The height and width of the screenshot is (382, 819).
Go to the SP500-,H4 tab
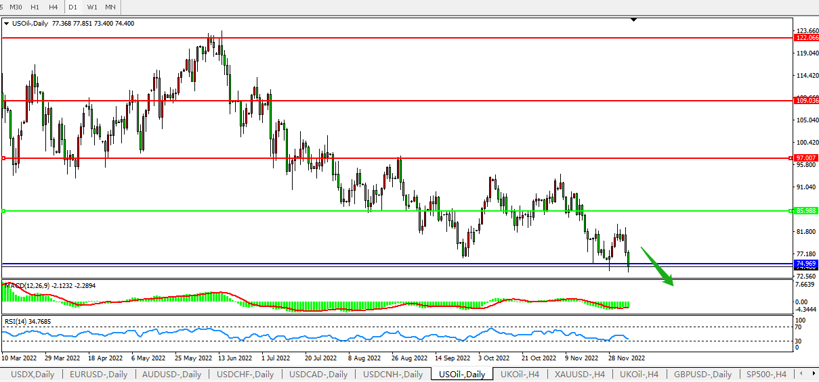(x=766, y=374)
